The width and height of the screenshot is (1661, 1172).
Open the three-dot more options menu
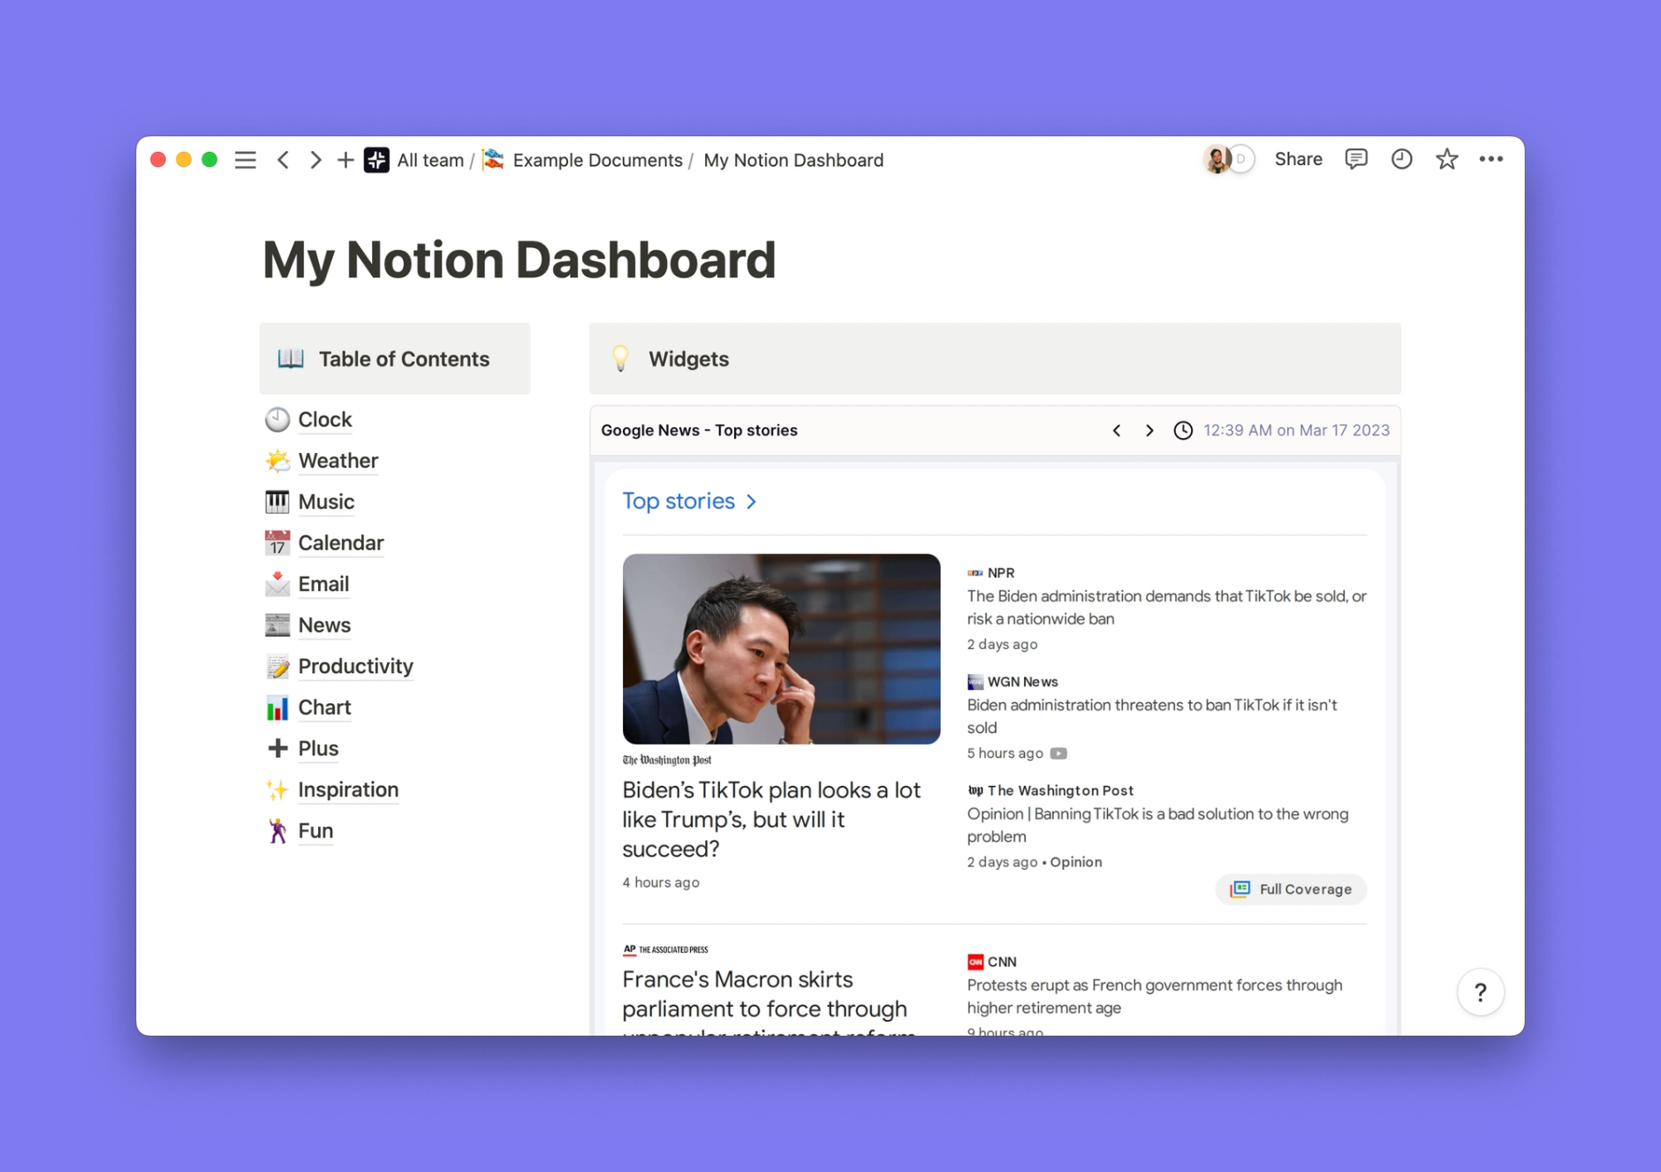[x=1491, y=159]
